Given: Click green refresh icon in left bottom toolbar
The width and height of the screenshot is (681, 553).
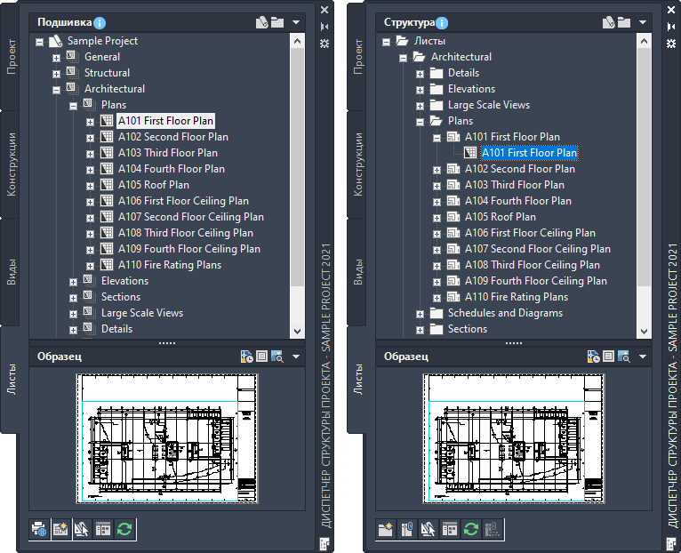Looking at the screenshot, I should click(124, 529).
